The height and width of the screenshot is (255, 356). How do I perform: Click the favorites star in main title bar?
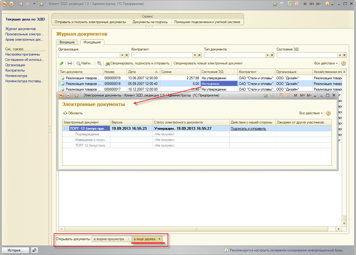(x=41, y=4)
